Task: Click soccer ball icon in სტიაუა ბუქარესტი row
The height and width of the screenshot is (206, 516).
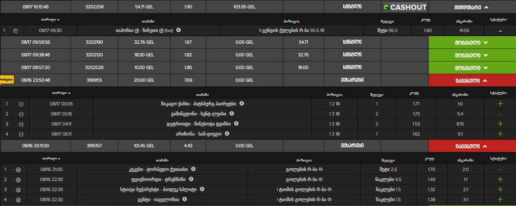Action: tap(18, 189)
